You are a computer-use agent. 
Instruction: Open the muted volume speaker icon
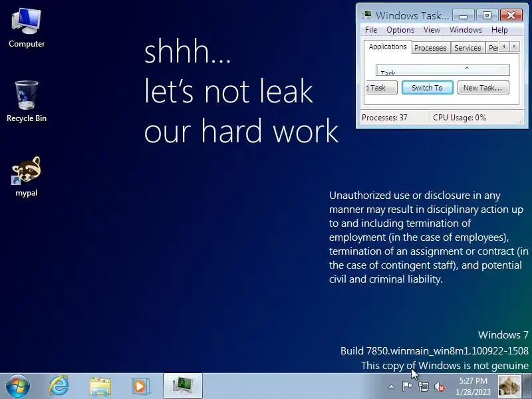click(440, 386)
